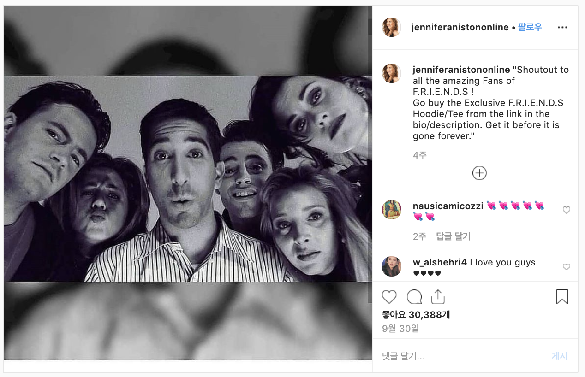Open the comment bubble icon
585x377 pixels.
(x=414, y=297)
